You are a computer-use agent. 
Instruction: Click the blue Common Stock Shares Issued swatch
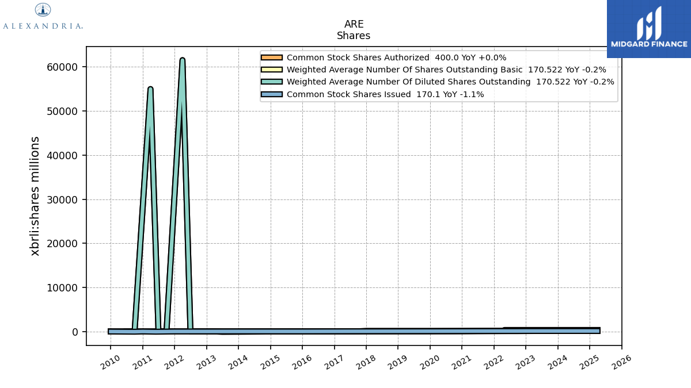tap(271, 94)
